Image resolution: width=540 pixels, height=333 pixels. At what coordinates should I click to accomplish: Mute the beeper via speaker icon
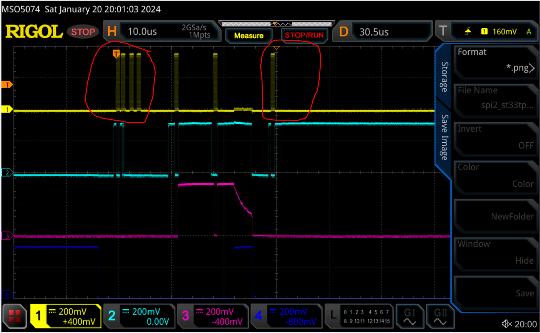pyautogui.click(x=505, y=324)
